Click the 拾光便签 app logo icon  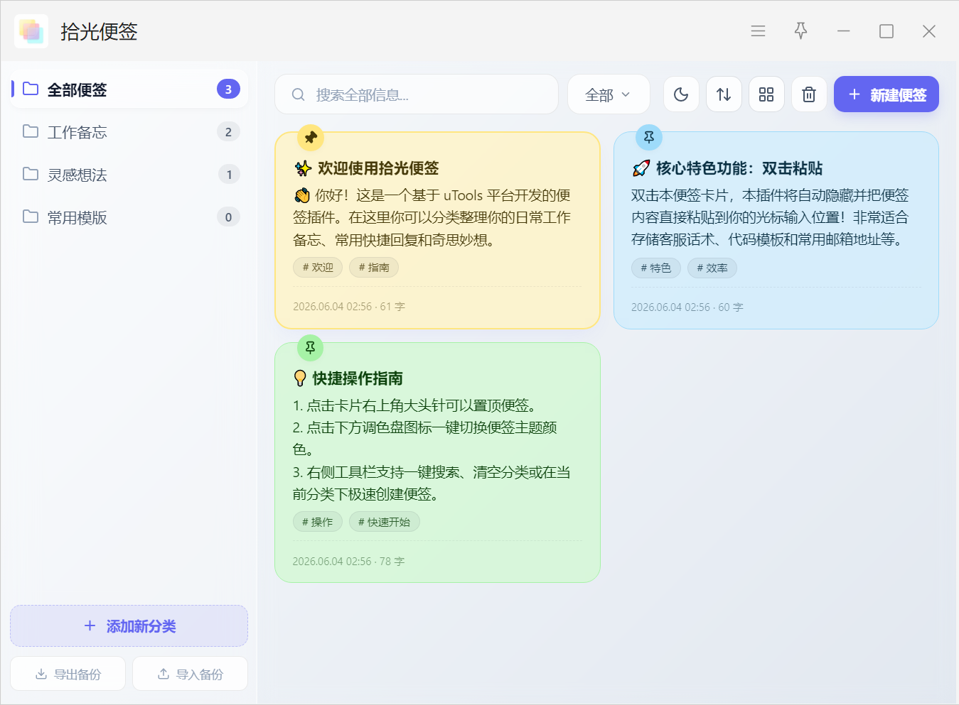[x=31, y=31]
